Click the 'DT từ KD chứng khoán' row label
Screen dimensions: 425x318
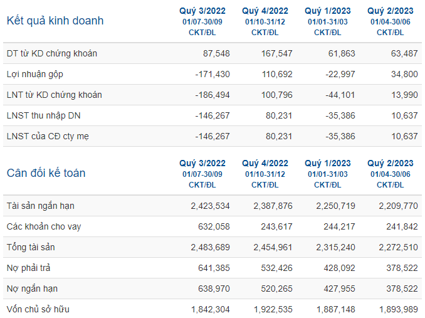(52, 53)
